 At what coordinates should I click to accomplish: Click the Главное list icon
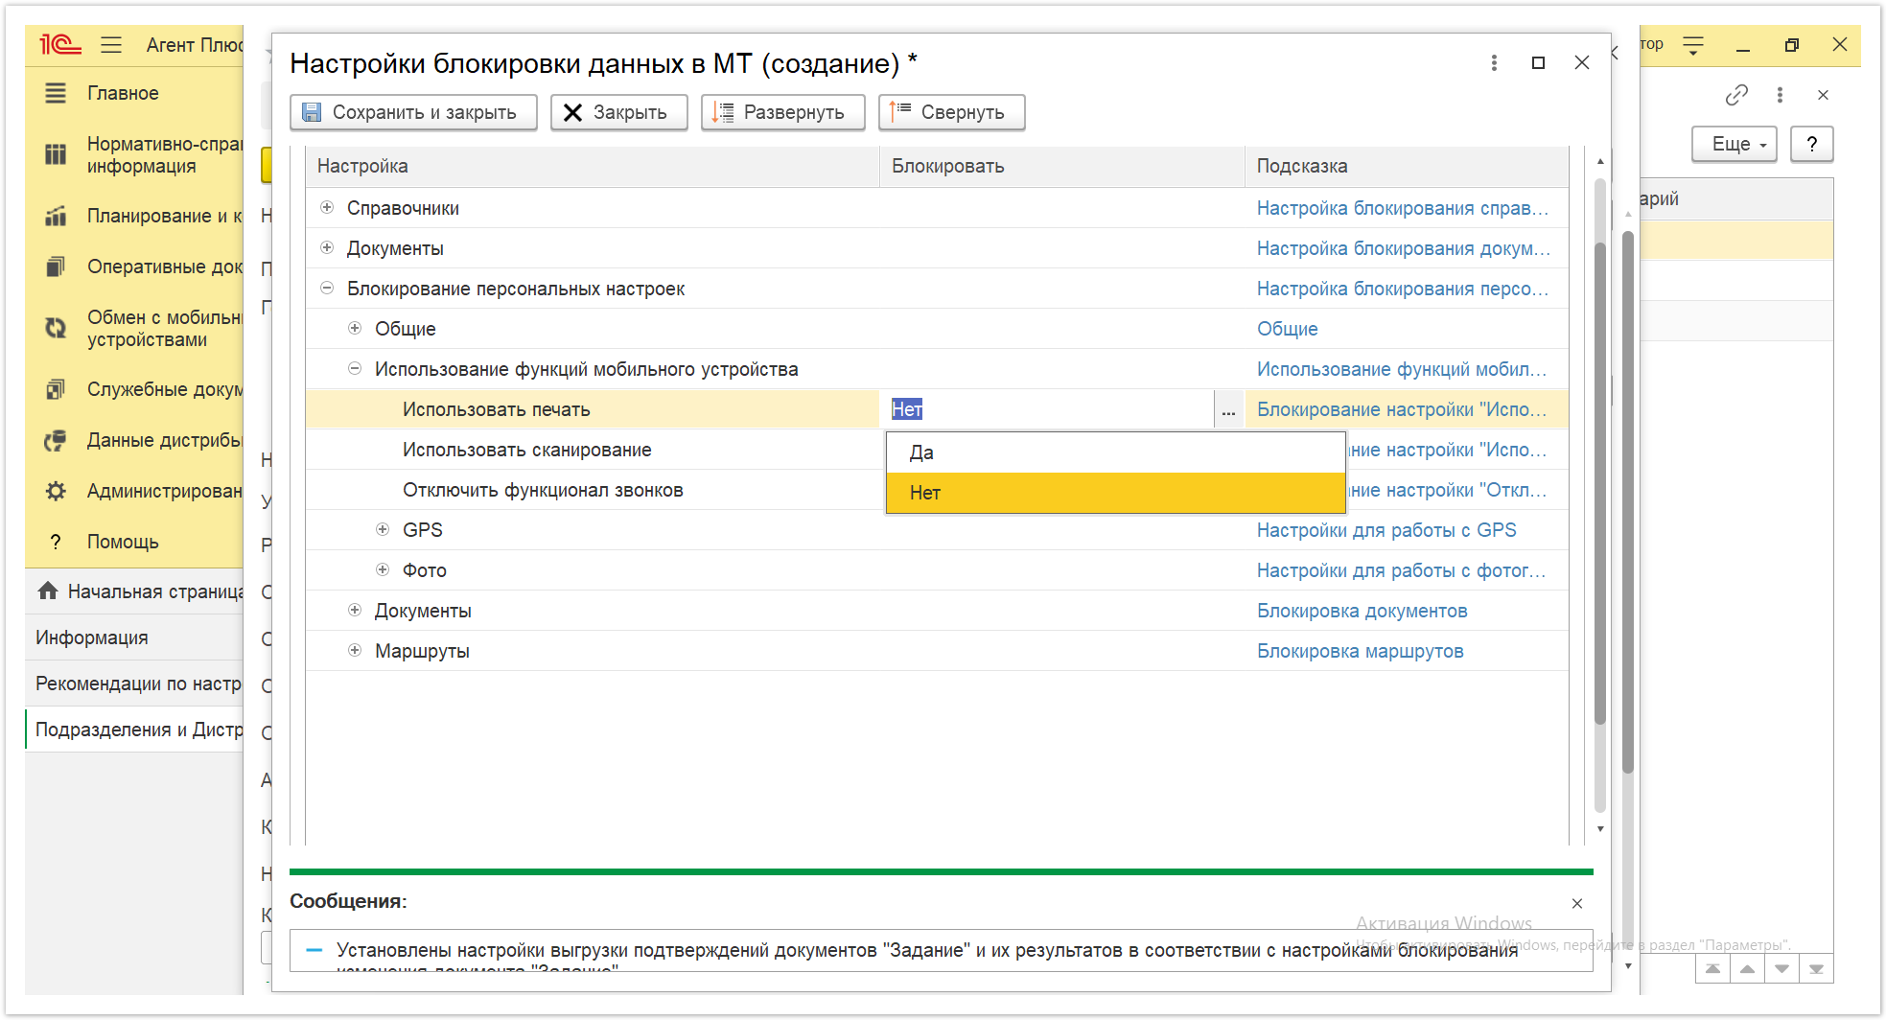tap(56, 93)
